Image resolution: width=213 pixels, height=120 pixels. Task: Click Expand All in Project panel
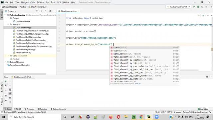(41, 11)
